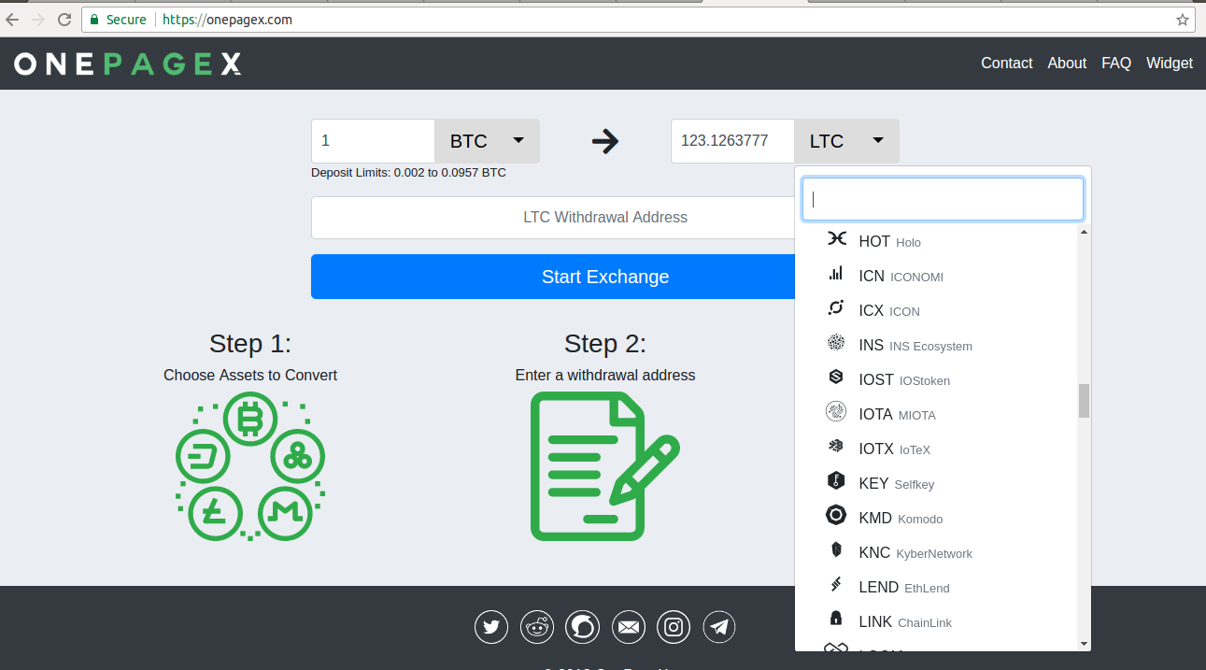Screen dimensions: 1206x670
Task: Select IOST IOStoken from the list
Action: (x=937, y=379)
